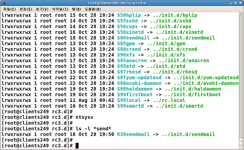Click the S99smartd entry
This screenshot has height=150, width=244.
click(130, 106)
